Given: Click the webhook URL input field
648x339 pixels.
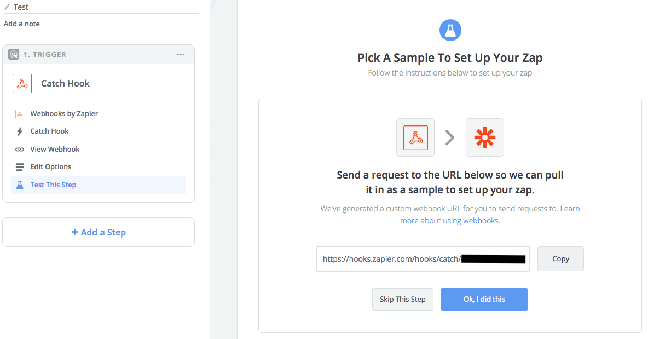Looking at the screenshot, I should (423, 259).
